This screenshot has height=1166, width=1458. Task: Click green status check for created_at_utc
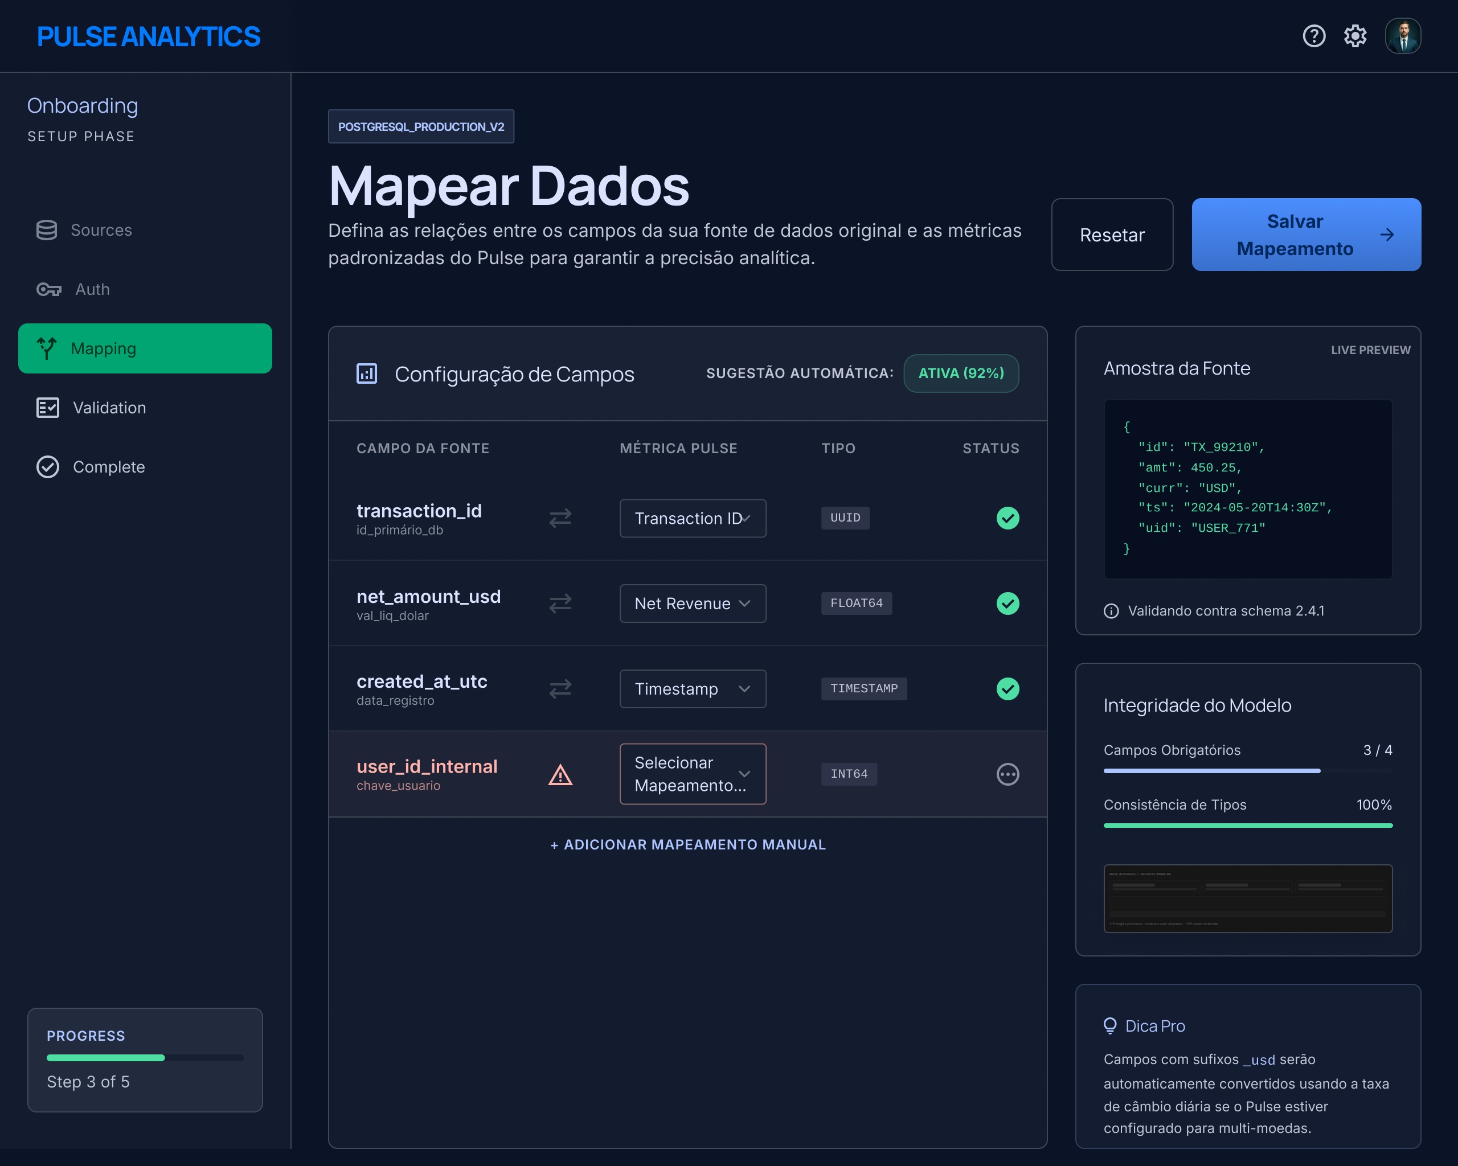[x=1008, y=688]
